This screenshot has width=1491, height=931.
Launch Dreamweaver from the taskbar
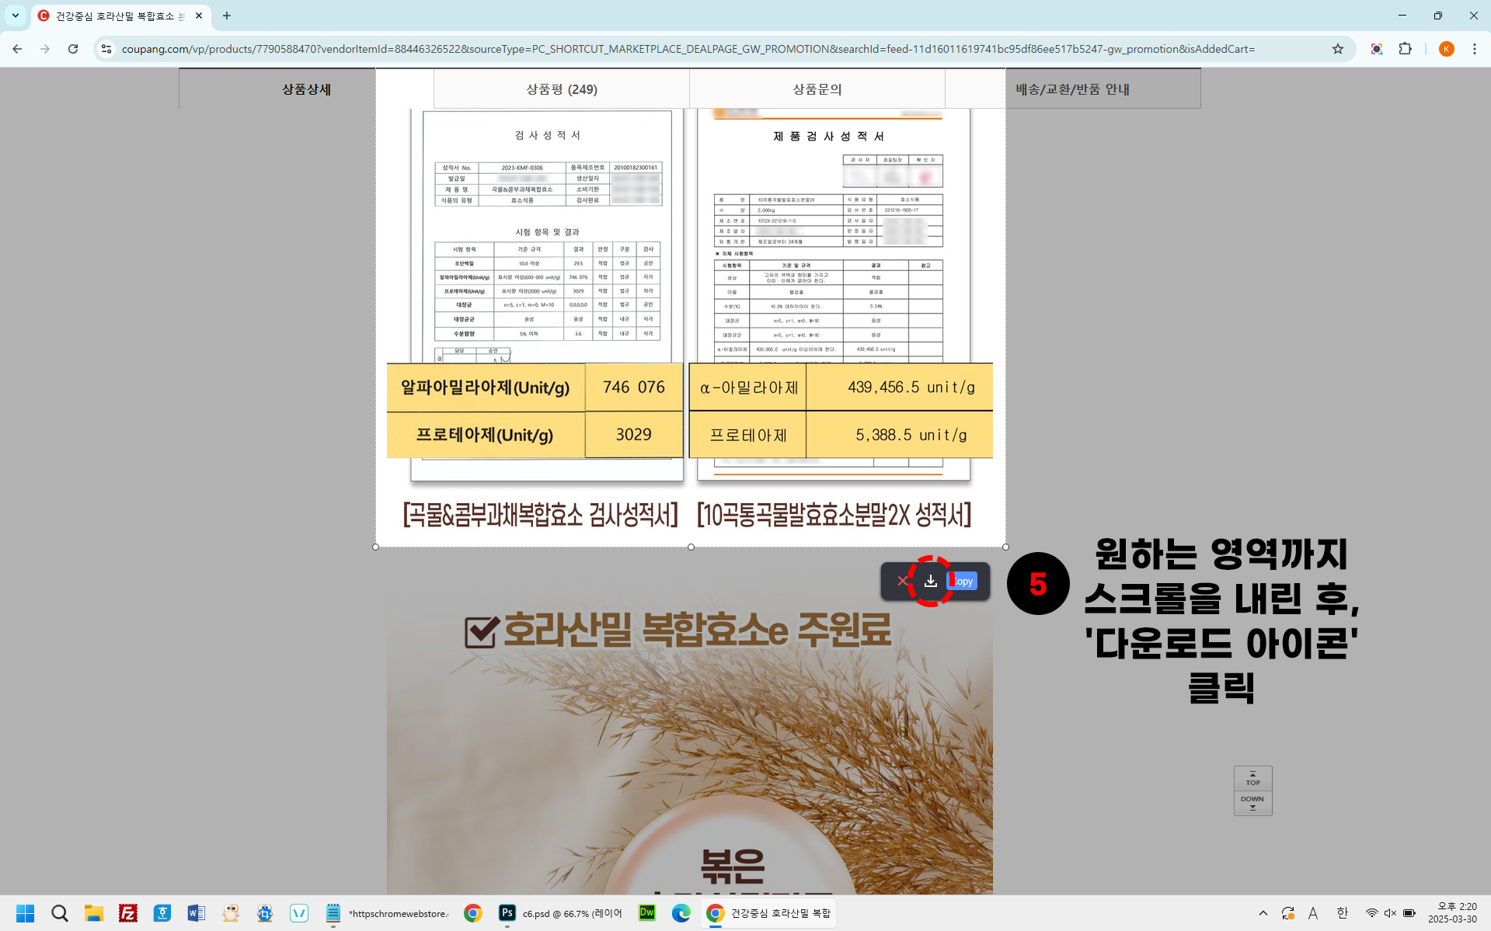646,913
